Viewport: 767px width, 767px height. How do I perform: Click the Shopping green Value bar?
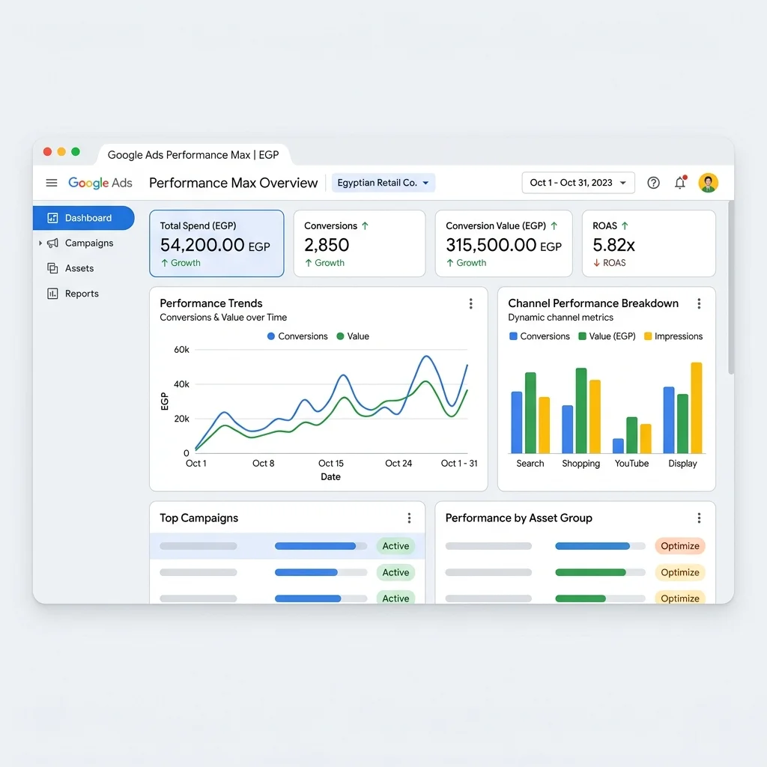pos(581,410)
